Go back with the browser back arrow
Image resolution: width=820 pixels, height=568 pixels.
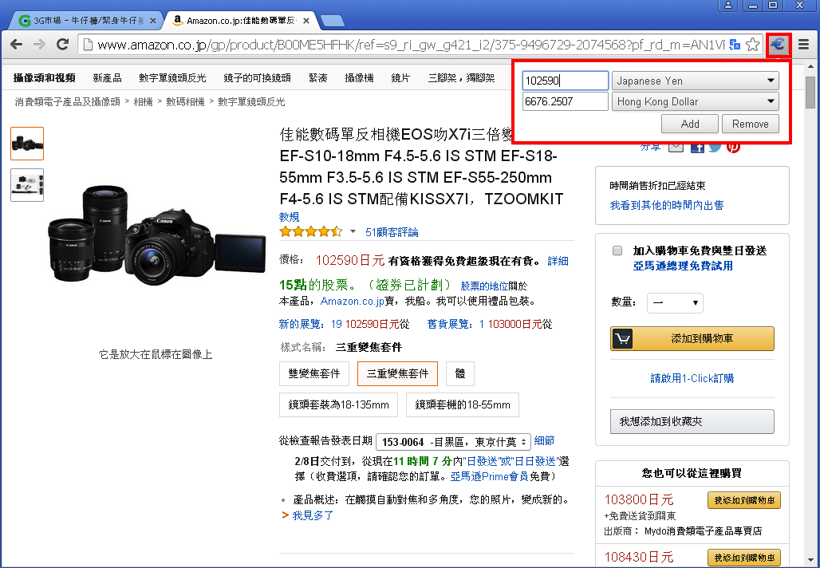coord(16,45)
